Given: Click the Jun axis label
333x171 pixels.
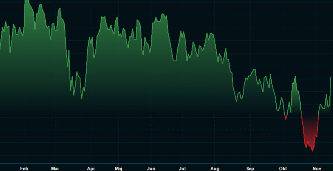Looking at the screenshot, I should click(x=151, y=168).
